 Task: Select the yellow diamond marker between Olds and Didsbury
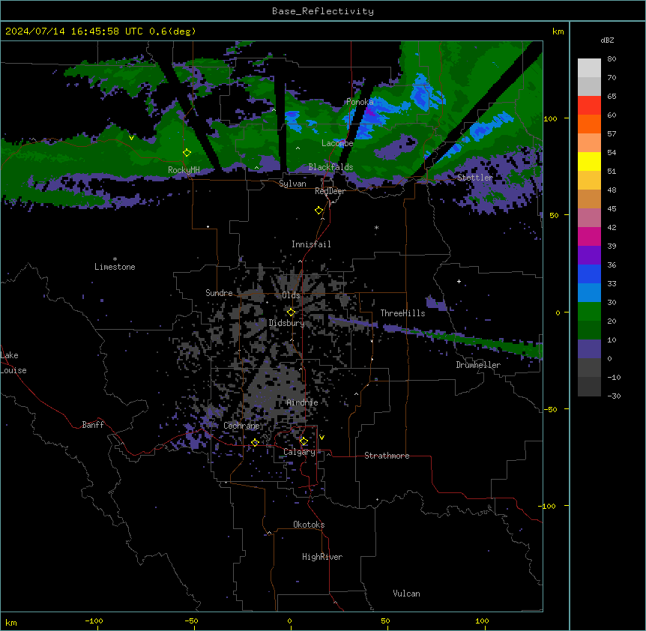[x=291, y=312]
